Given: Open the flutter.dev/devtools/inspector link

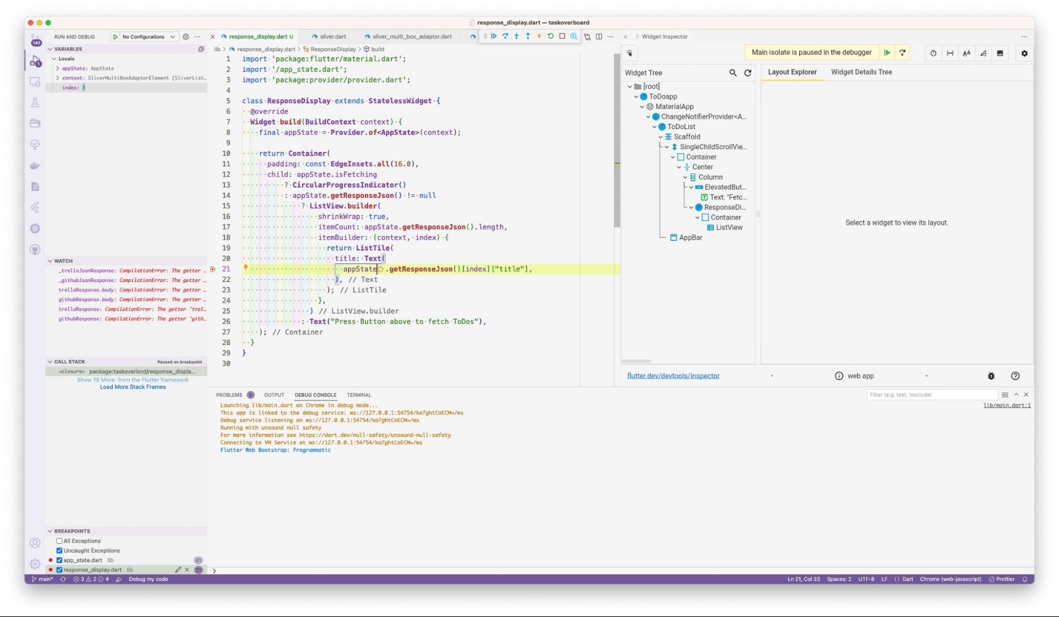Looking at the screenshot, I should [673, 376].
